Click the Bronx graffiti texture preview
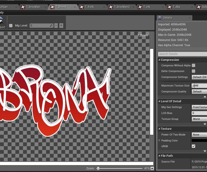 [x=56, y=101]
